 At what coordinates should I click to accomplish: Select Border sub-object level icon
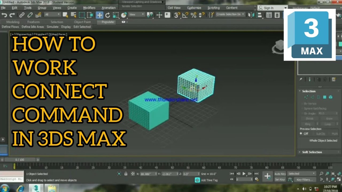point(318,97)
